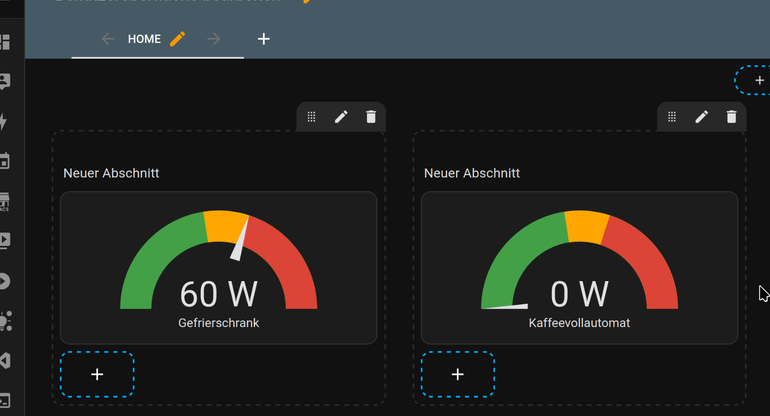770x416 pixels.
Task: Grab the Gefrierschrank section drag handle
Action: [x=311, y=117]
